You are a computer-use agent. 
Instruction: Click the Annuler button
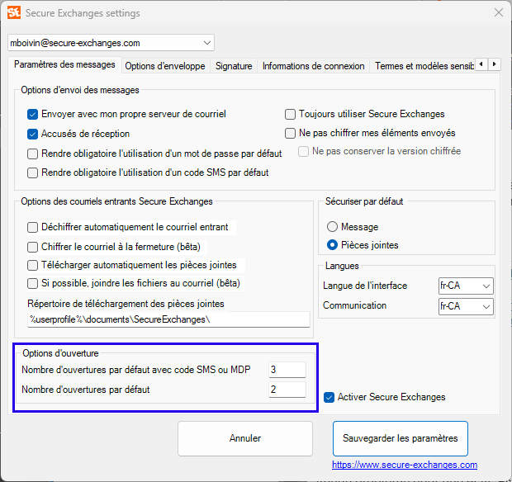click(x=245, y=438)
